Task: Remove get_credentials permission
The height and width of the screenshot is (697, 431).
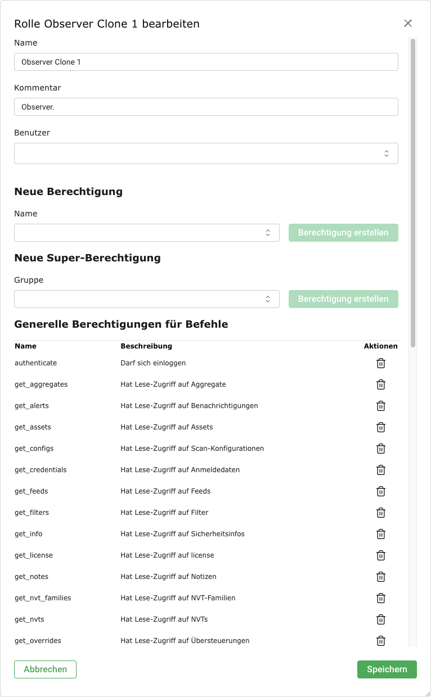Action: click(381, 470)
